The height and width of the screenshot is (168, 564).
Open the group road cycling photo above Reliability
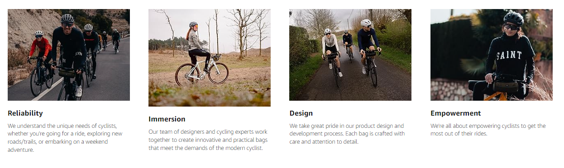pos(69,55)
